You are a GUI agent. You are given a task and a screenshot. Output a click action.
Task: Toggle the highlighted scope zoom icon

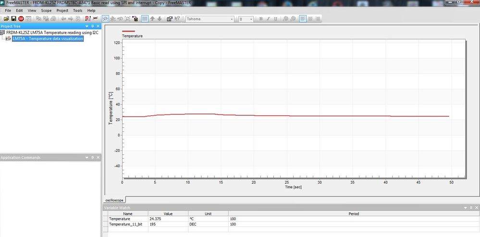105,19
